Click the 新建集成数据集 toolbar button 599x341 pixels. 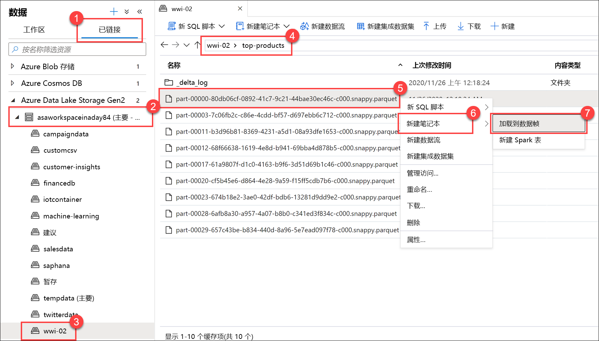(385, 26)
